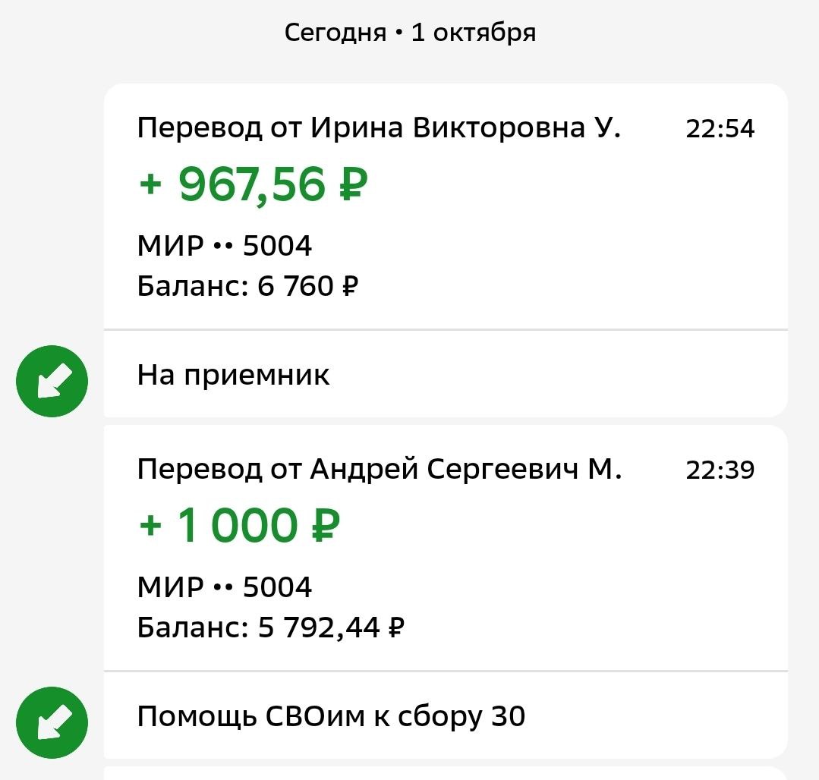Image resolution: width=819 pixels, height=780 pixels.
Task: Click green incoming arrow beside "Помощь СВОим"
Action: 52,723
